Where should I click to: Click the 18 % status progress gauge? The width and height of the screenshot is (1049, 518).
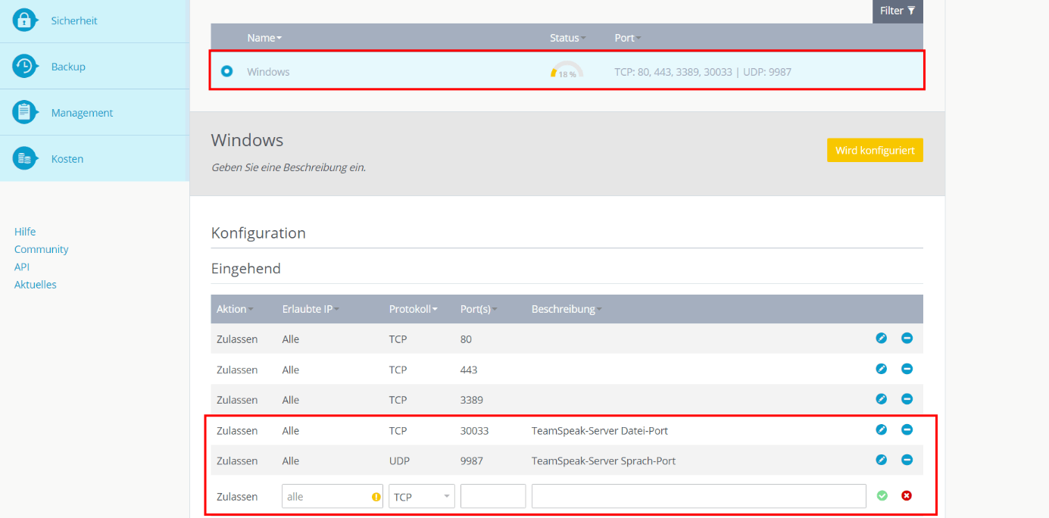tap(567, 70)
